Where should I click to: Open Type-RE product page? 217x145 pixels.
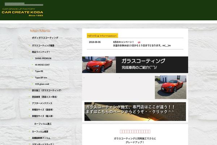click(x=39, y=71)
